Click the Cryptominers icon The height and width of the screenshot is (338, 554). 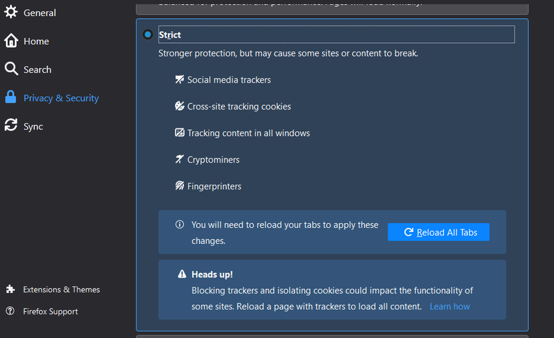(x=179, y=159)
